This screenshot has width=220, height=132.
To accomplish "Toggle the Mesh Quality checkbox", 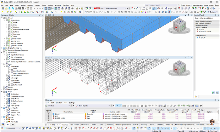I will click(7, 106).
